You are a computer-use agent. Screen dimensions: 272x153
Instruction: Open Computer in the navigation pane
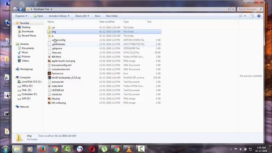[25, 77]
